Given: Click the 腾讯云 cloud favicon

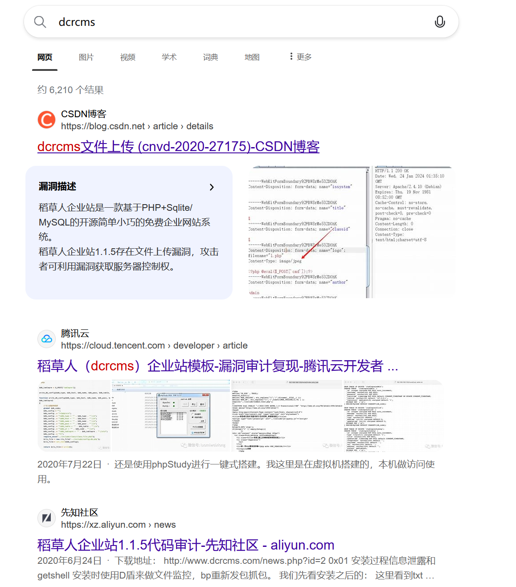Looking at the screenshot, I should [46, 339].
